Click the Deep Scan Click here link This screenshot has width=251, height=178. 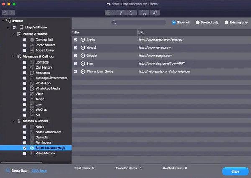click(x=39, y=170)
